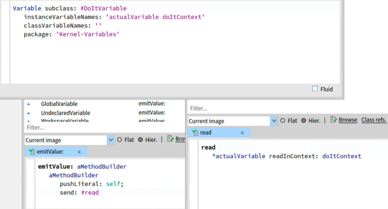Click the triangle icon beside UndeclaredVariable

28,113
